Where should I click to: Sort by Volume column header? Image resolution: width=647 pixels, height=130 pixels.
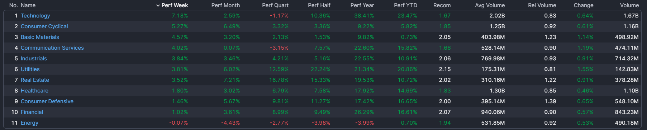click(x=629, y=5)
